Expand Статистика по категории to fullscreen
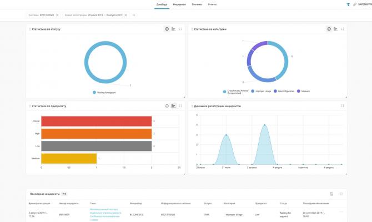This screenshot has width=372, height=222. pos(343,29)
